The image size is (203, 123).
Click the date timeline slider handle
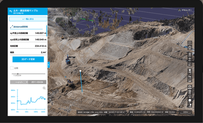pyautogui.click(x=18, y=74)
